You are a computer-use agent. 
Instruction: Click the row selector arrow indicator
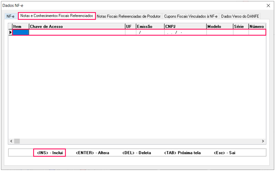[10, 32]
